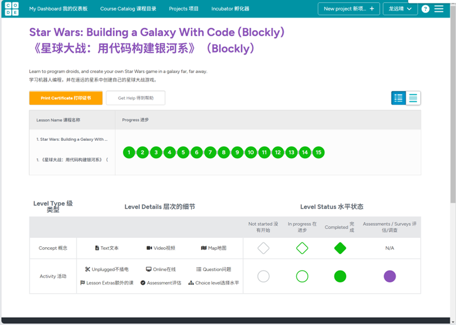Click the Get Help button
This screenshot has height=325, width=456.
coord(136,98)
